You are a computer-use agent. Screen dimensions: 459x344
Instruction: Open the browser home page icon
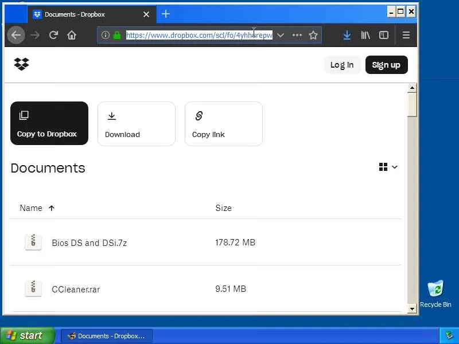pyautogui.click(x=72, y=35)
